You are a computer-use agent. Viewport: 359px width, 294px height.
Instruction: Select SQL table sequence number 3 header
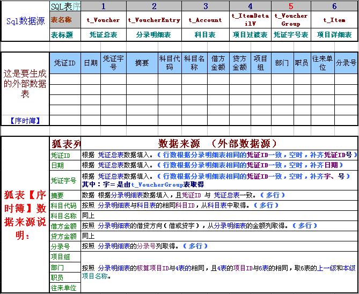pyautogui.click(x=206, y=6)
